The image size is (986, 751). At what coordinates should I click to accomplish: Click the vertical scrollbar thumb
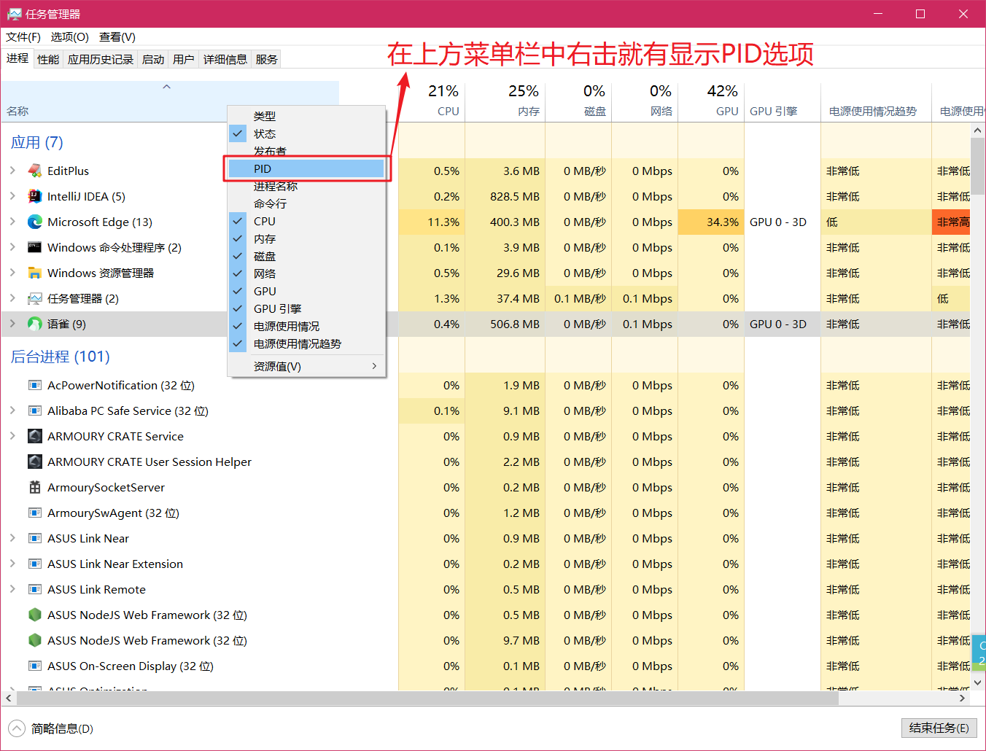[978, 165]
